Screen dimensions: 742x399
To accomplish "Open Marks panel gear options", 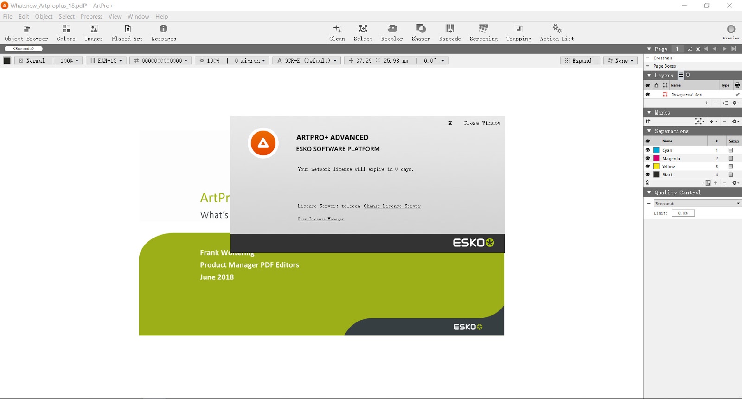I will coord(736,122).
